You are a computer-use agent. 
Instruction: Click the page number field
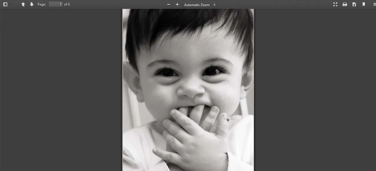pyautogui.click(x=56, y=4)
